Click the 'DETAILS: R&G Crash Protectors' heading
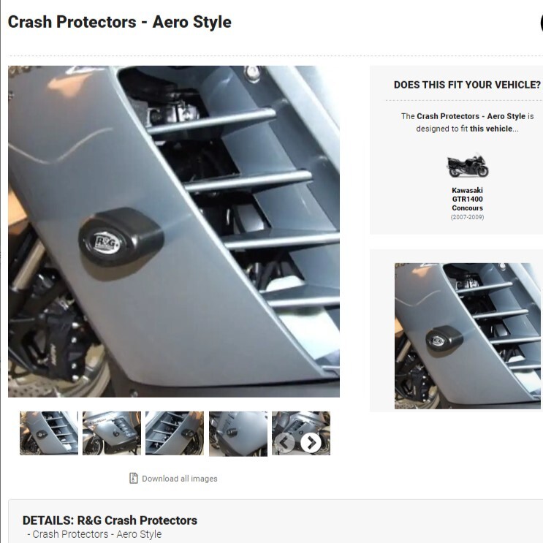Image resolution: width=543 pixels, height=543 pixels. pos(110,520)
